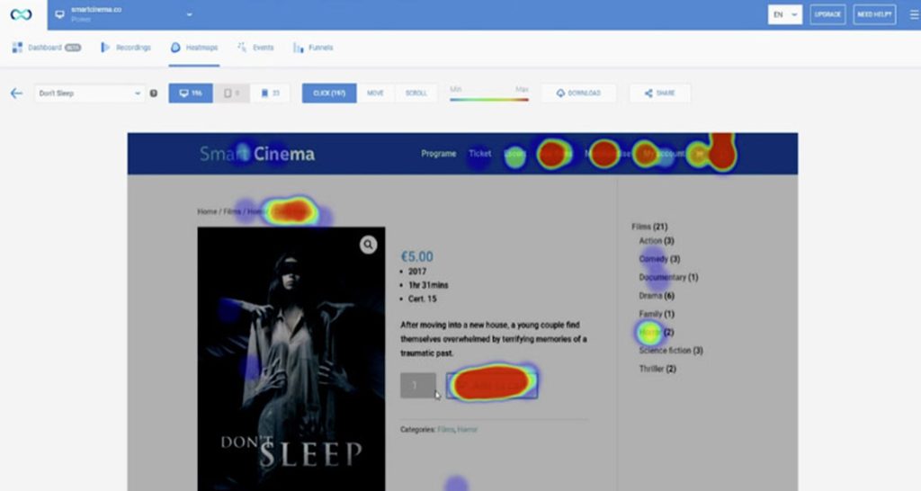Select the Family (1) category
Image resolution: width=921 pixels, height=491 pixels.
[656, 314]
